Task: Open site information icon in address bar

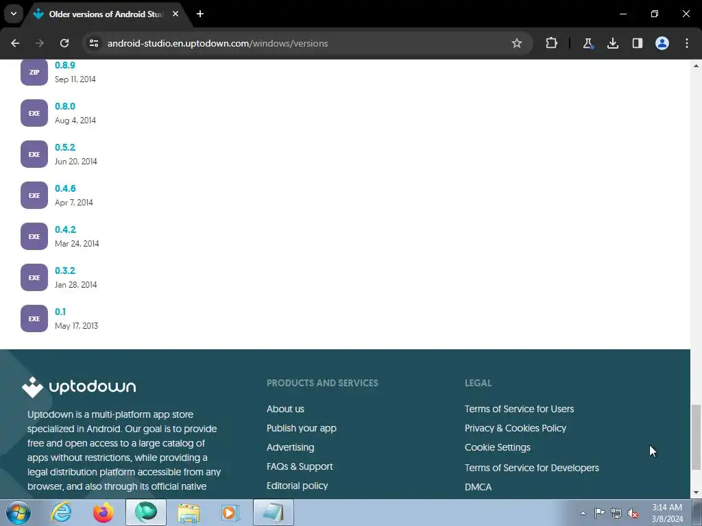Action: click(x=93, y=43)
